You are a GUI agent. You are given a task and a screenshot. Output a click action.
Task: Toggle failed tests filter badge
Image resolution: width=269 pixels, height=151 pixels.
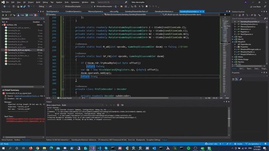[x=36, y=15]
